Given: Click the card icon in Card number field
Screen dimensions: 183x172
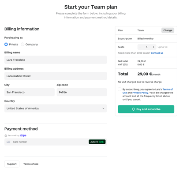Looking at the screenshot, I should (x=8, y=142).
